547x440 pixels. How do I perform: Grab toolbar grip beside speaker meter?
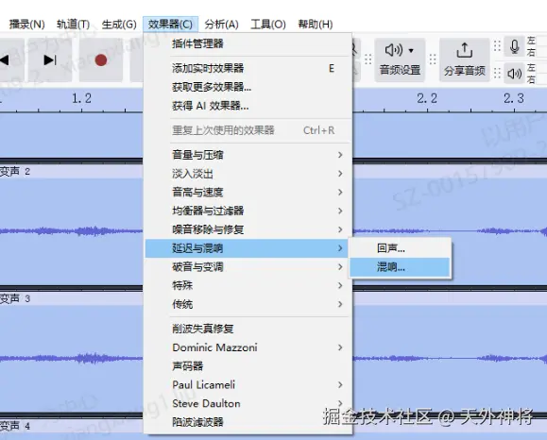click(497, 73)
